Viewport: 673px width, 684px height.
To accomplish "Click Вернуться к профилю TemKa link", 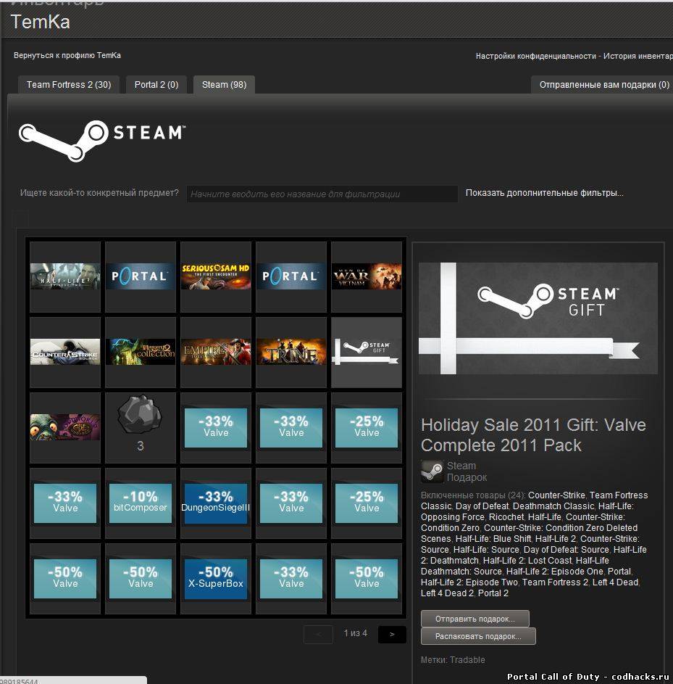I will (67, 55).
